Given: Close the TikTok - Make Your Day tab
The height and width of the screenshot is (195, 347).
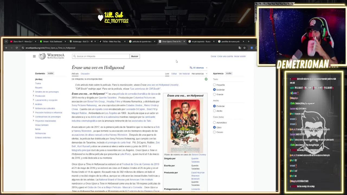Looking at the screenshot, I should (125, 41).
